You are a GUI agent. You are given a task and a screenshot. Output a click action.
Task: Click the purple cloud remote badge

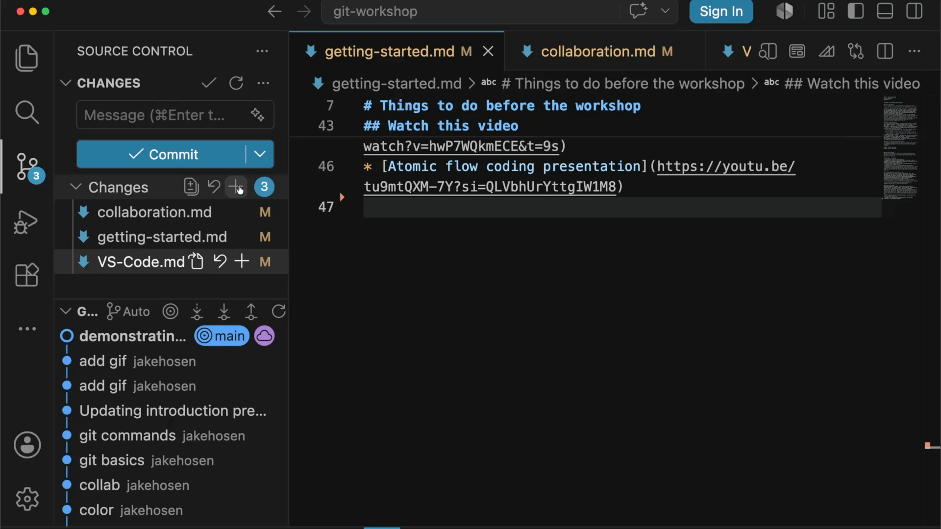[264, 336]
